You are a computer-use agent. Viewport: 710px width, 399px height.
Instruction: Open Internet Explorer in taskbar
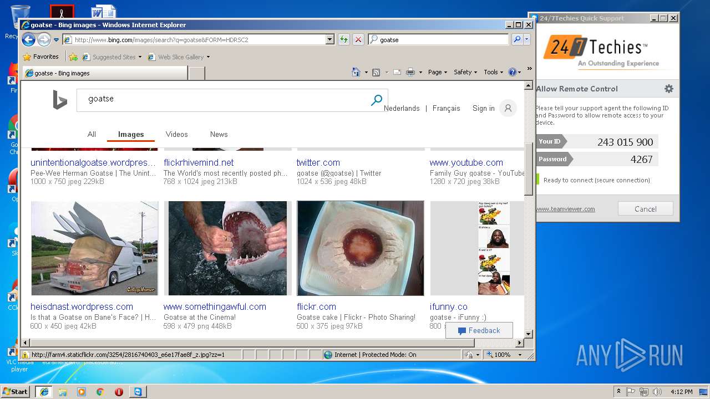click(x=44, y=391)
